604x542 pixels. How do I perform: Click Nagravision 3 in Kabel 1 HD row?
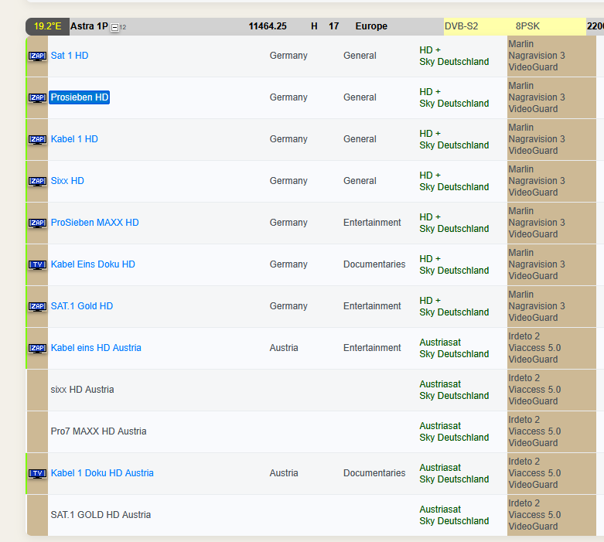pyautogui.click(x=537, y=139)
